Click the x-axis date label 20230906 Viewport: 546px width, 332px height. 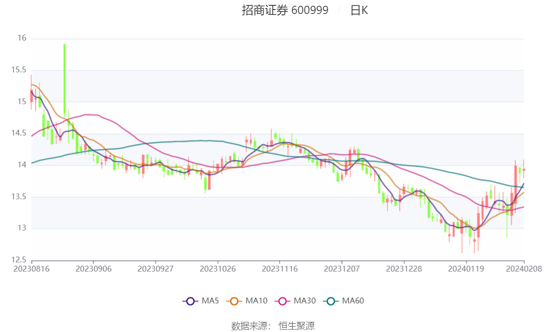tap(93, 269)
